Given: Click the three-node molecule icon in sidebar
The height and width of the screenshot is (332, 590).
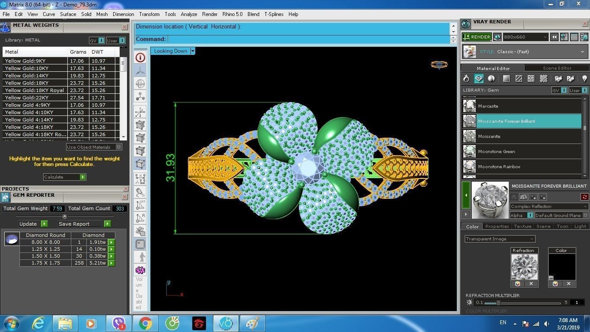Looking at the screenshot, I should [x=140, y=97].
